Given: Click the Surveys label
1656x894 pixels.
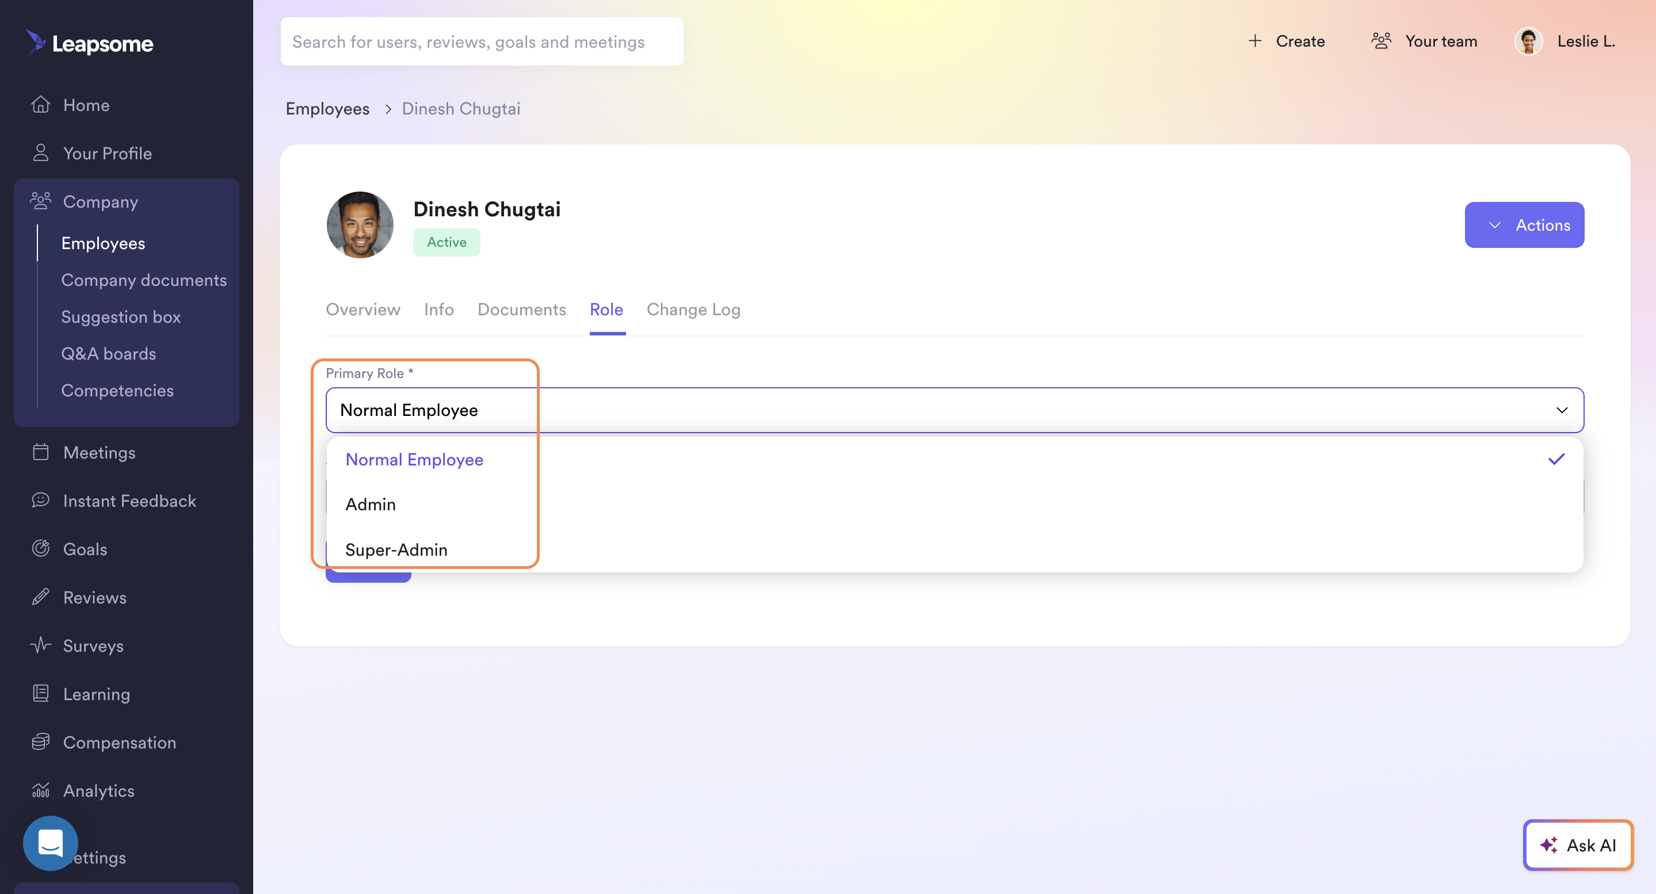Looking at the screenshot, I should coord(93,645).
